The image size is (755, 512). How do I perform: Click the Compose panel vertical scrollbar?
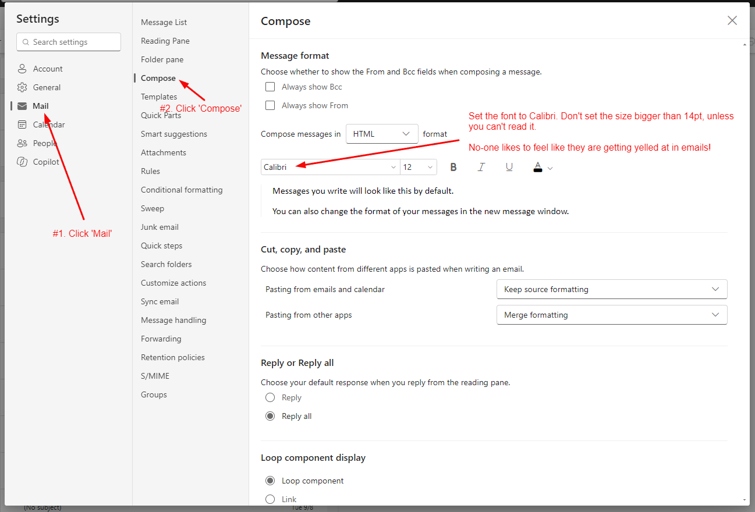(745, 272)
